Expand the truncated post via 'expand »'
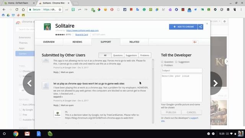 point(58,97)
